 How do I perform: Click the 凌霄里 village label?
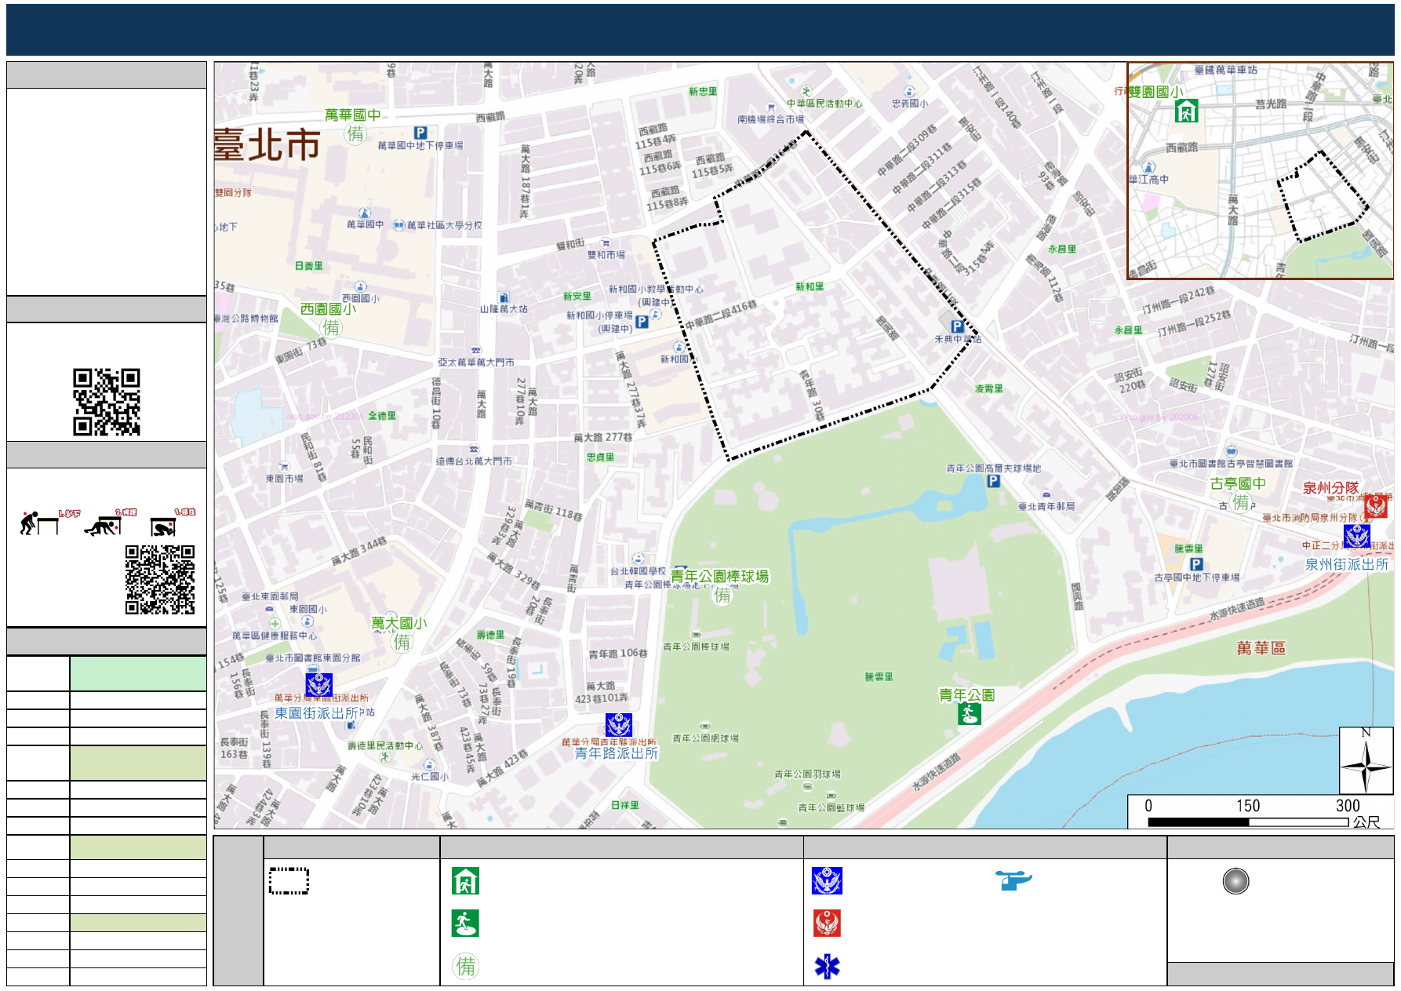pyautogui.click(x=988, y=388)
